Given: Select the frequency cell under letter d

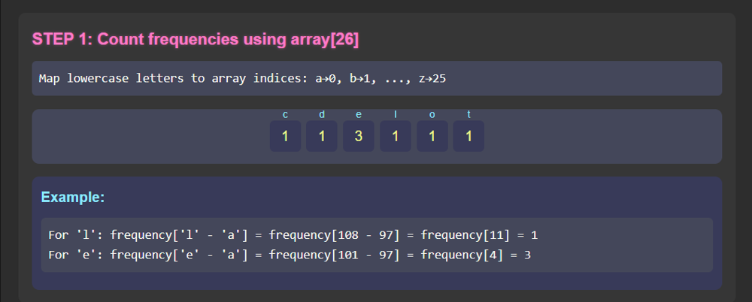Looking at the screenshot, I should 322,136.
